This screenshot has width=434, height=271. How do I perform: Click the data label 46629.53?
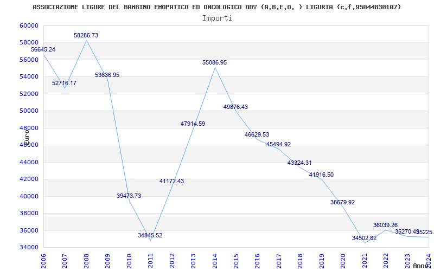[257, 134]
